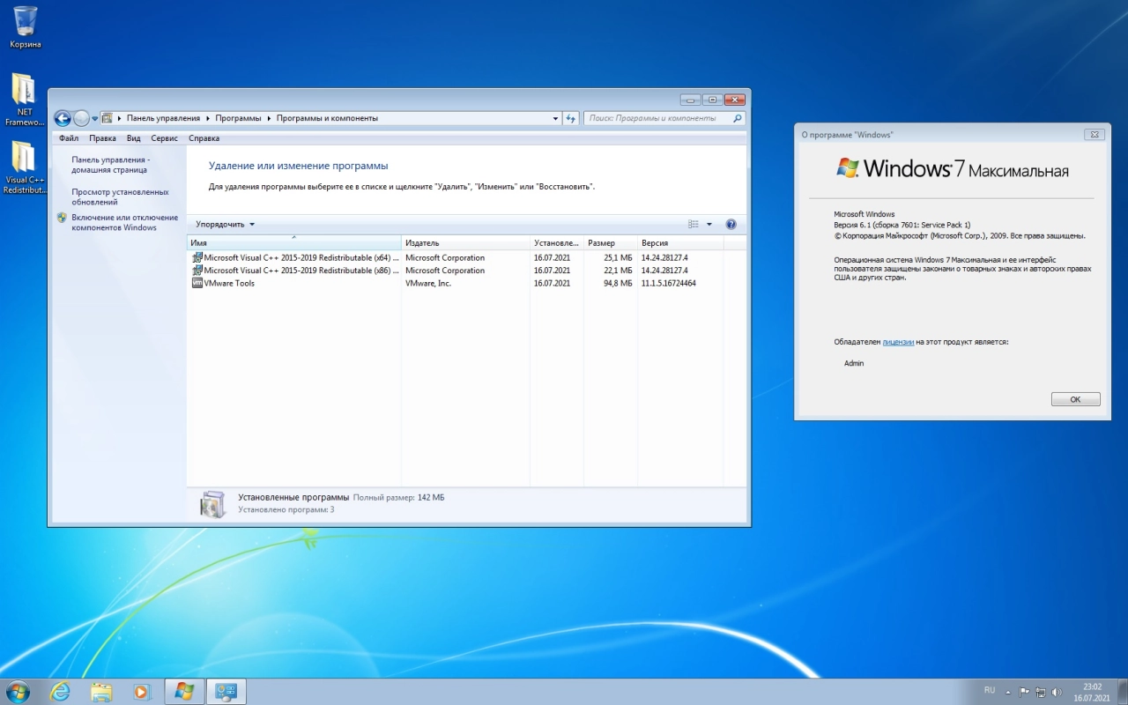Go back with the blue back arrow
Viewport: 1128px width, 705px height.
[63, 118]
